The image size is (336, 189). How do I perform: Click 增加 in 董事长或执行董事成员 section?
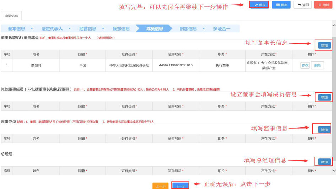tap(324, 45)
